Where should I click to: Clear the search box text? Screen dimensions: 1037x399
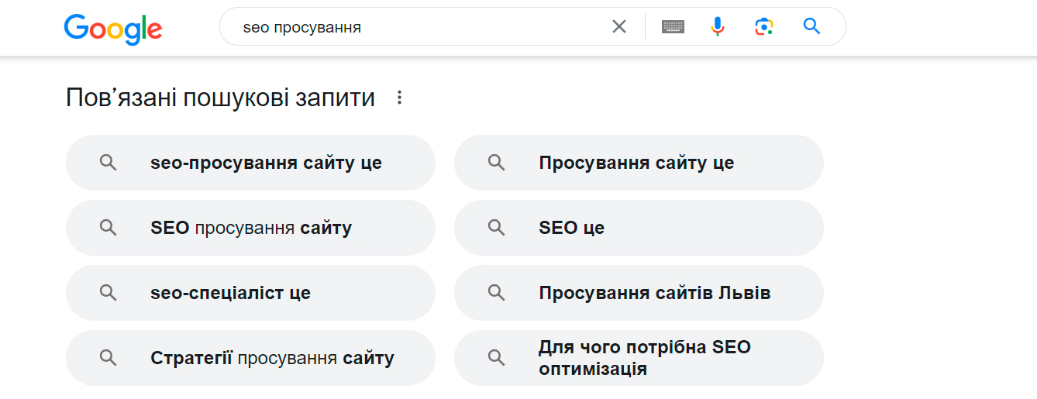pos(618,27)
